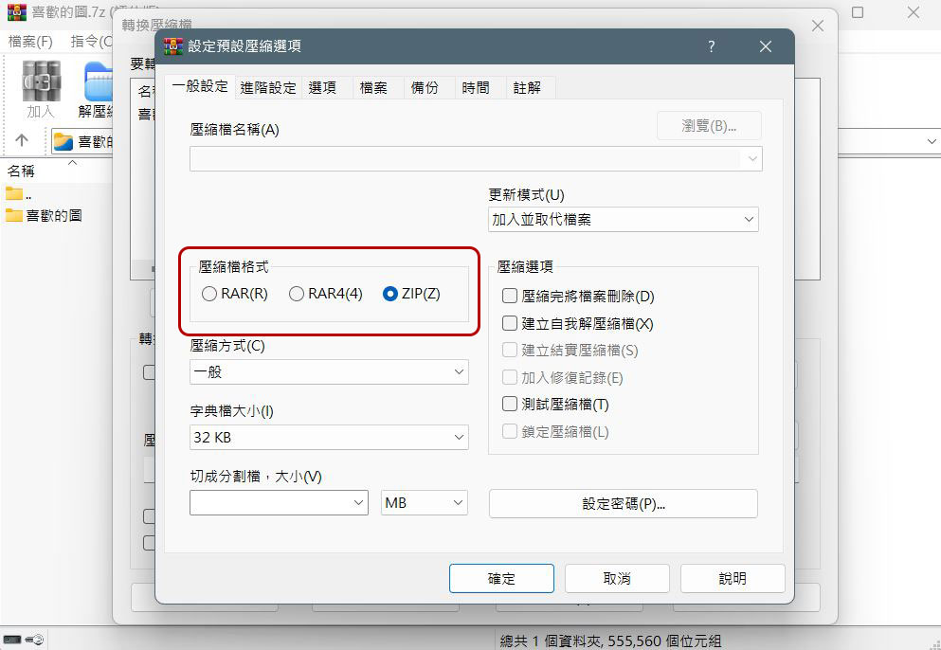
Task: Open the 字典檔大小 32 KB dropdown
Action: (x=329, y=438)
